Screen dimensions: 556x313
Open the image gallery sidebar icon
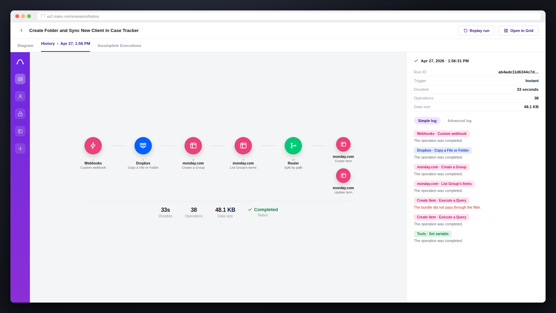point(20,79)
